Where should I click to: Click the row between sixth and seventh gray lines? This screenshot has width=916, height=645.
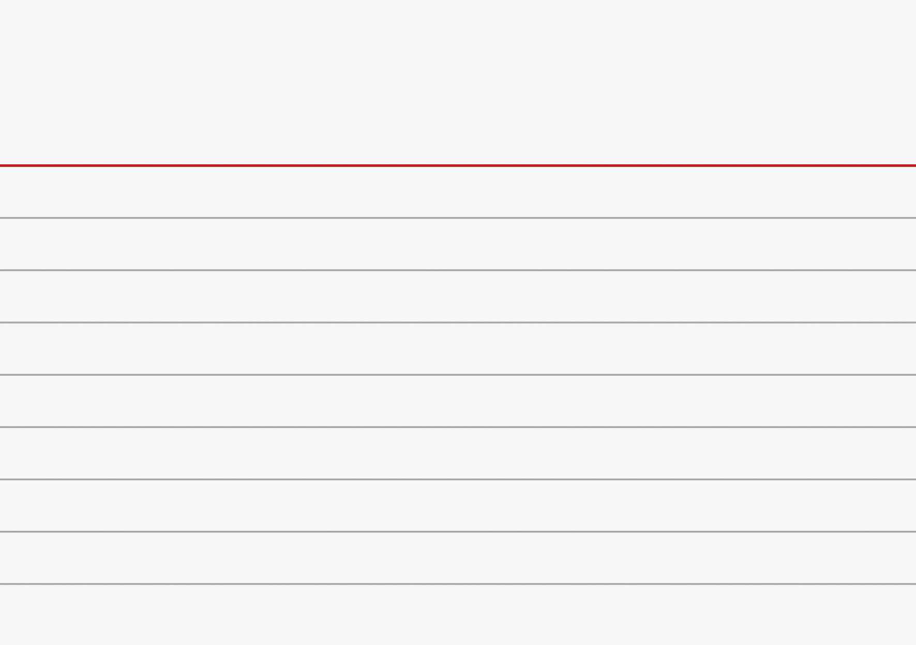458,505
